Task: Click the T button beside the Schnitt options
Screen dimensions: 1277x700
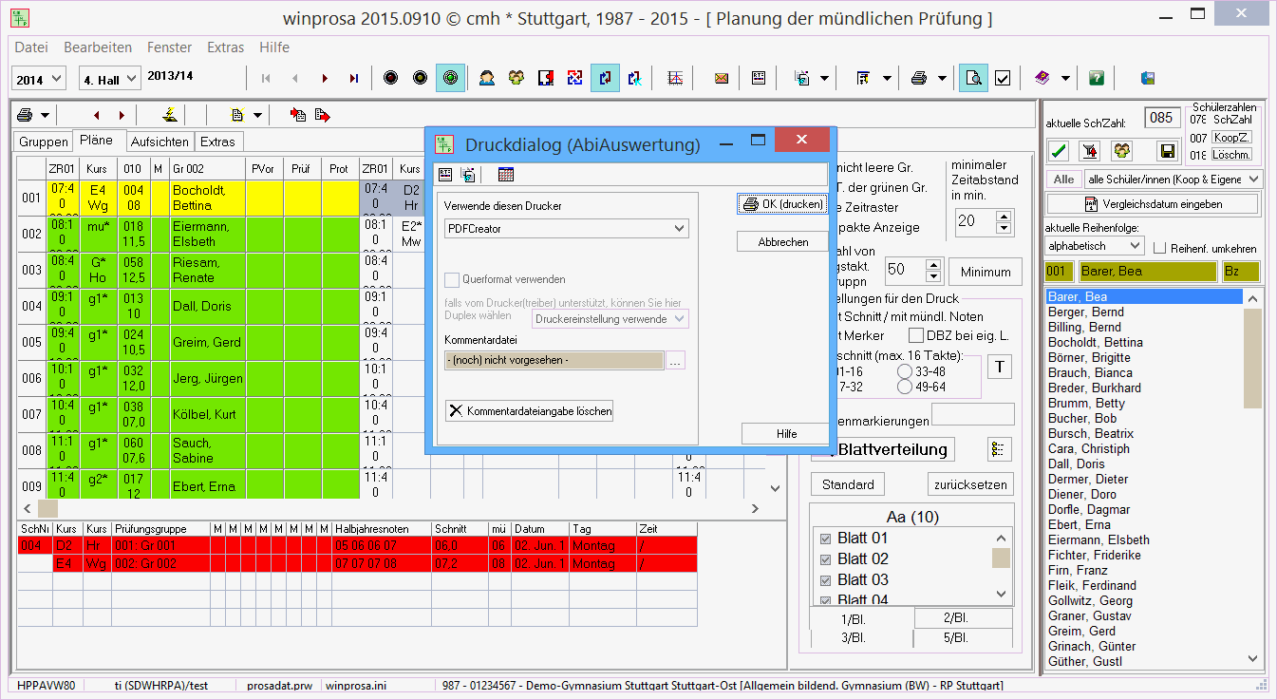Action: [x=1000, y=367]
